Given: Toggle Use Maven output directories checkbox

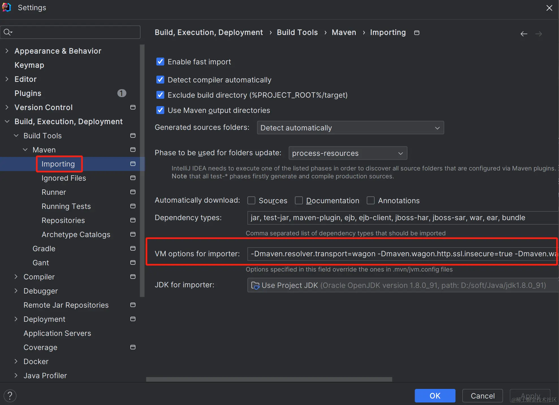Looking at the screenshot, I should coord(160,110).
